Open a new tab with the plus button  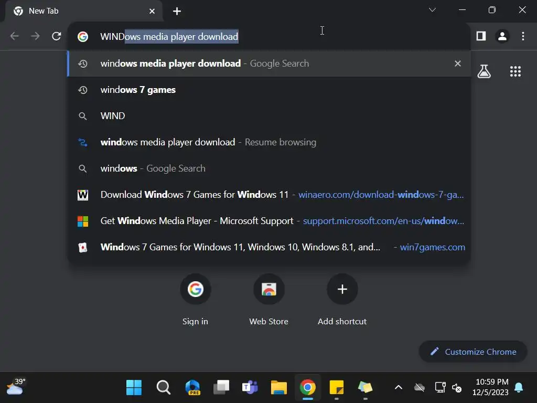177,12
